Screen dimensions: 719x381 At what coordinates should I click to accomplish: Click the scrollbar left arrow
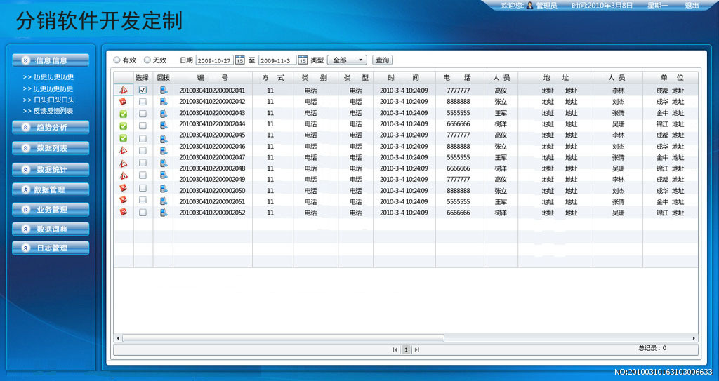118,338
